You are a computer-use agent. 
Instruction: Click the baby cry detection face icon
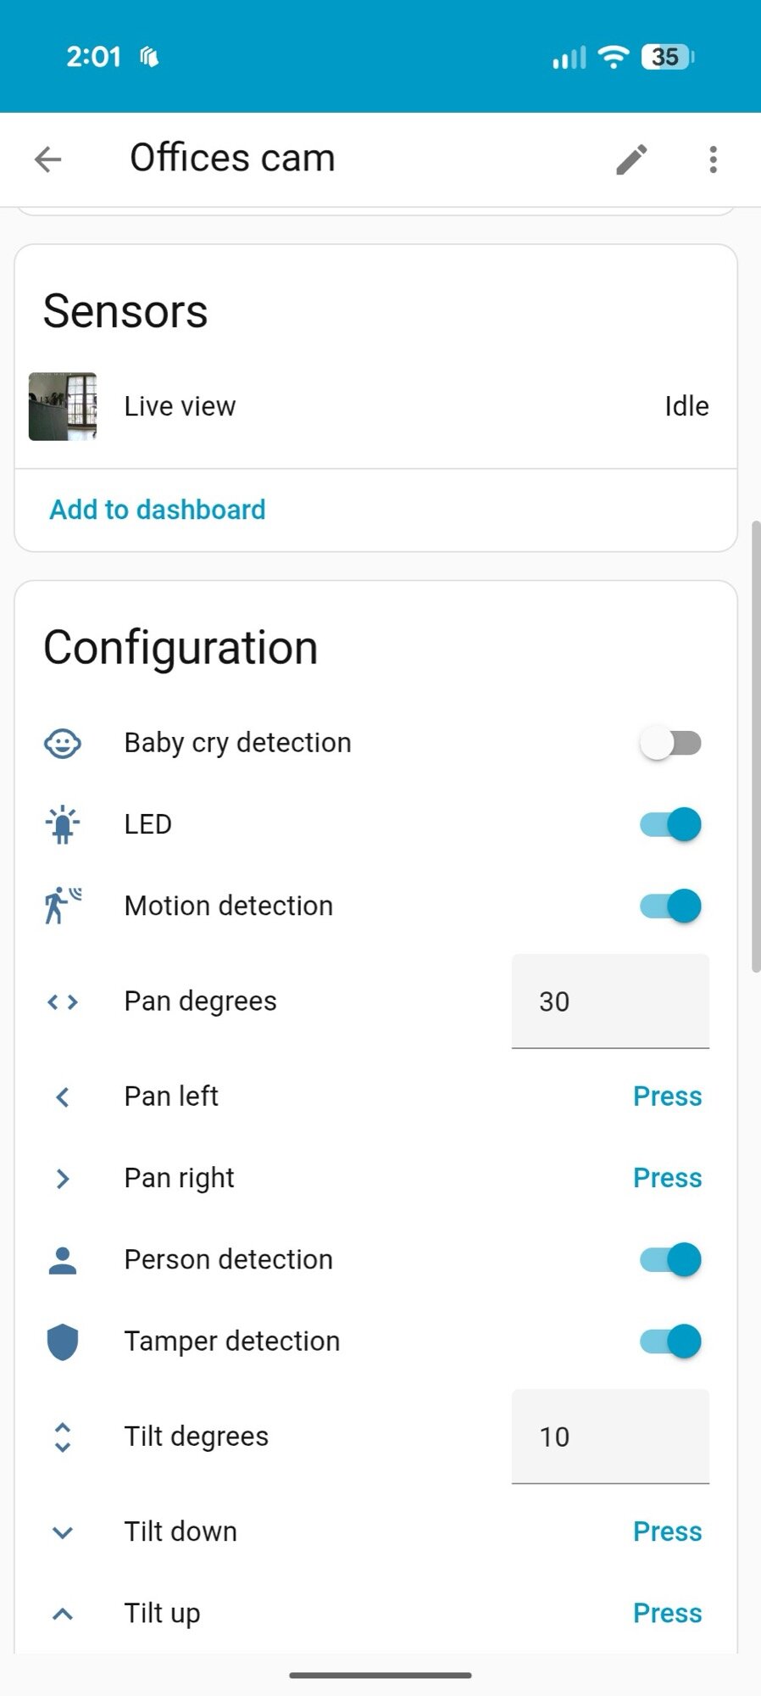pos(63,742)
